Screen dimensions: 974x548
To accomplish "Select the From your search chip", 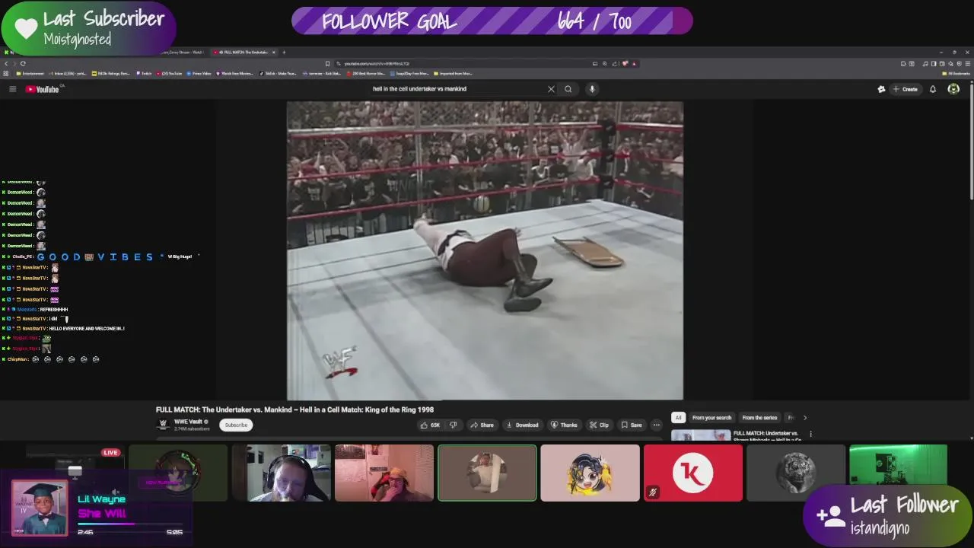I will click(711, 417).
